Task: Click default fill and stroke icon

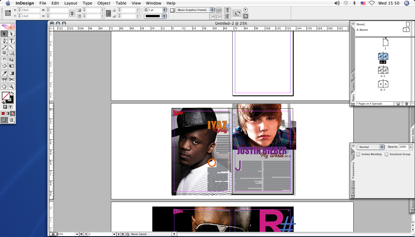Action: [3, 102]
